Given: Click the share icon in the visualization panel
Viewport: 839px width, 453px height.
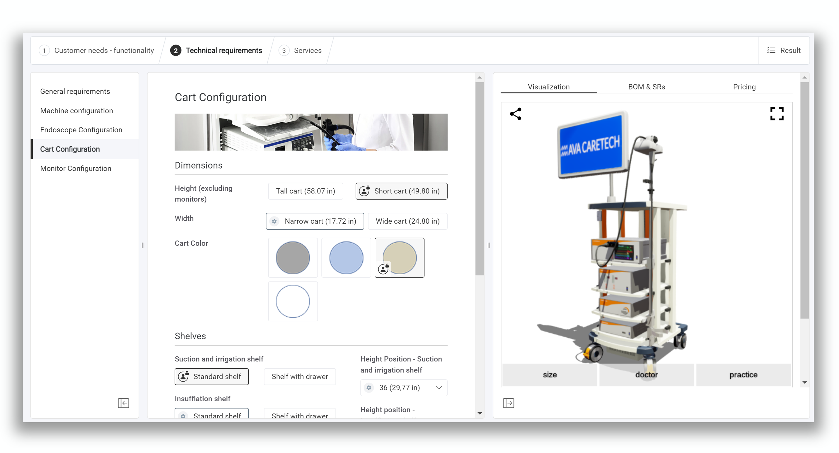Looking at the screenshot, I should tap(516, 114).
